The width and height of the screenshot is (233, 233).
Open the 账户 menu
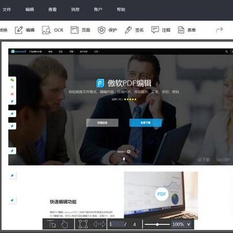point(98,10)
